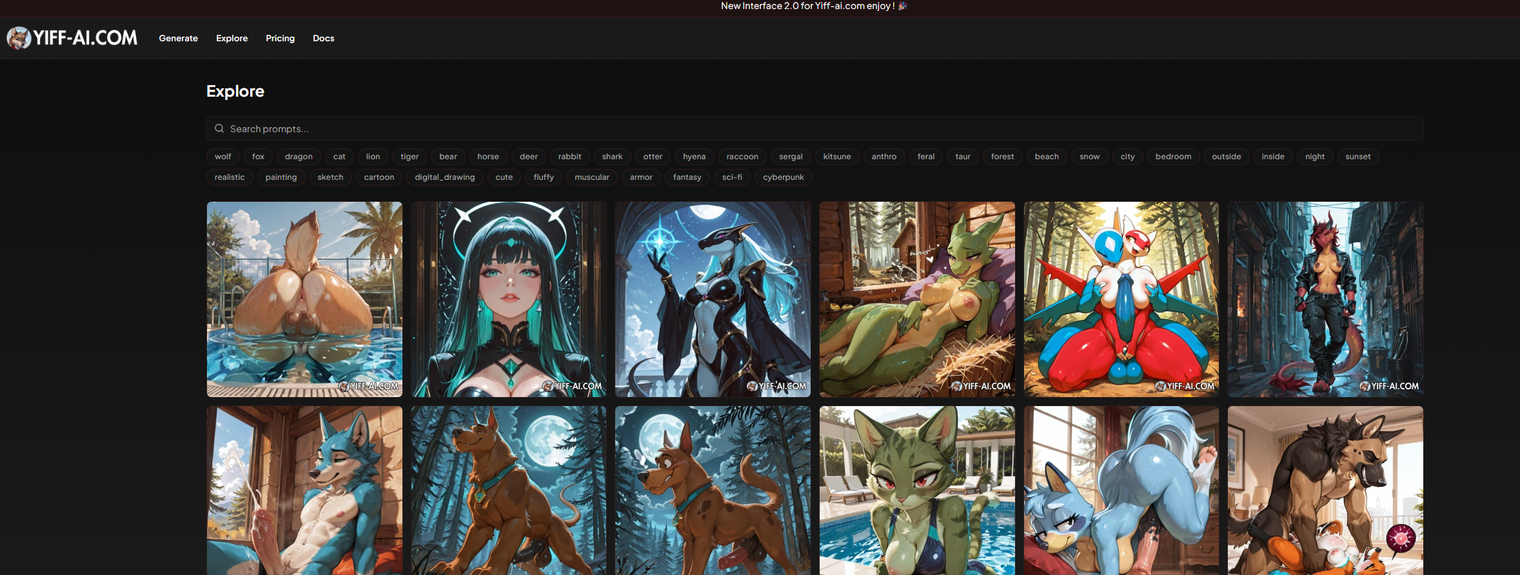This screenshot has width=1520, height=575.
Task: Filter by the cyberpunk tag
Action: [784, 177]
